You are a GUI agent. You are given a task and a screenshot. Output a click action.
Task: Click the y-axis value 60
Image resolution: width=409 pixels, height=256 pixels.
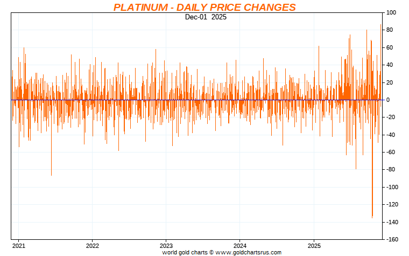tap(390, 47)
